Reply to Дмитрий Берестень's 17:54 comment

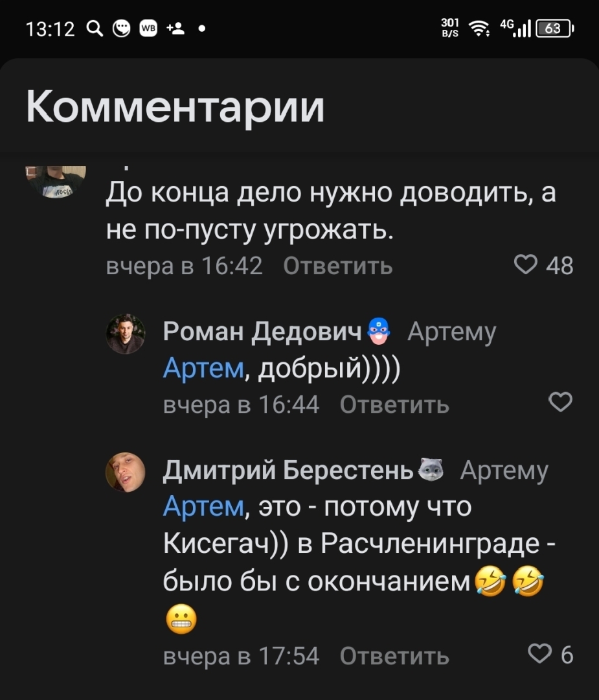[394, 656]
